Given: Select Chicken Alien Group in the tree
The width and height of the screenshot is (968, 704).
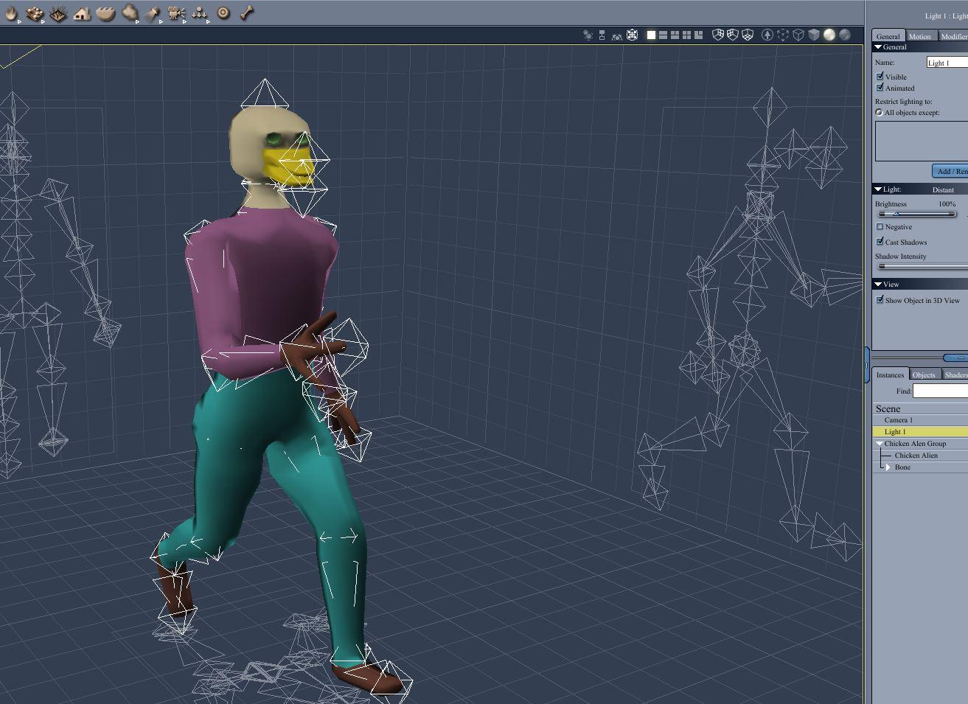Looking at the screenshot, I should point(915,444).
